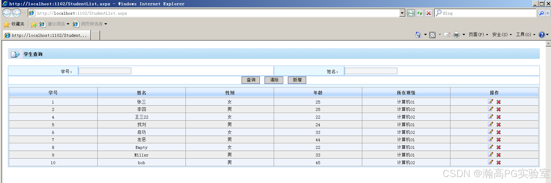
Task: Open the Help question mark icon
Action: [x=542, y=35]
